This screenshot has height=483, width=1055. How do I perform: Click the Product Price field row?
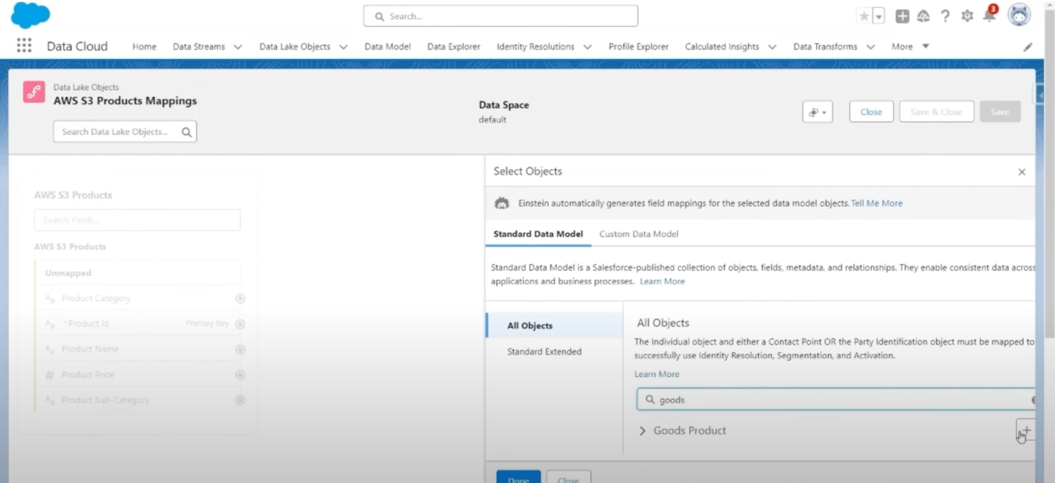tap(138, 375)
